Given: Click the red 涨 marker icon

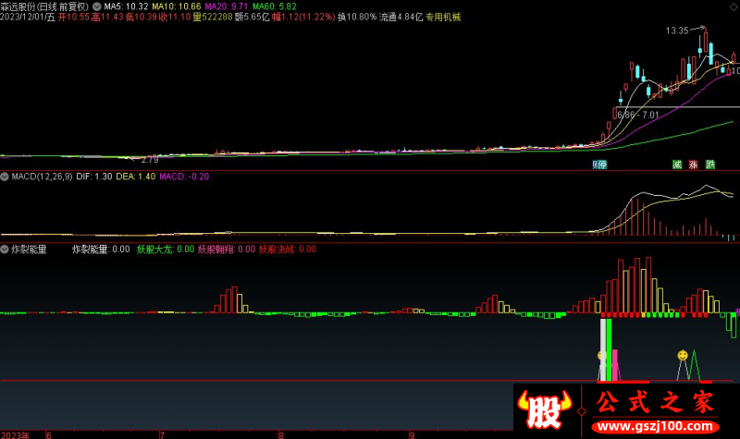Looking at the screenshot, I should pos(694,165).
